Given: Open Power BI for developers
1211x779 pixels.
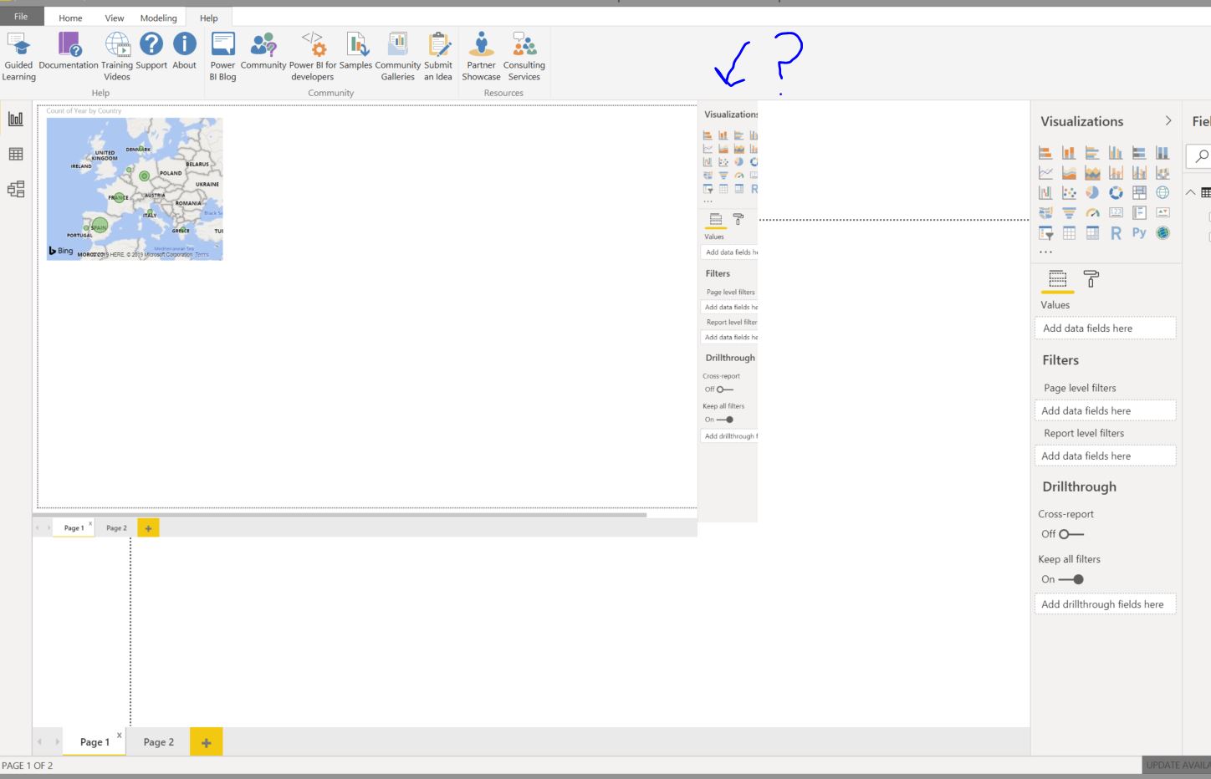Looking at the screenshot, I should (313, 57).
